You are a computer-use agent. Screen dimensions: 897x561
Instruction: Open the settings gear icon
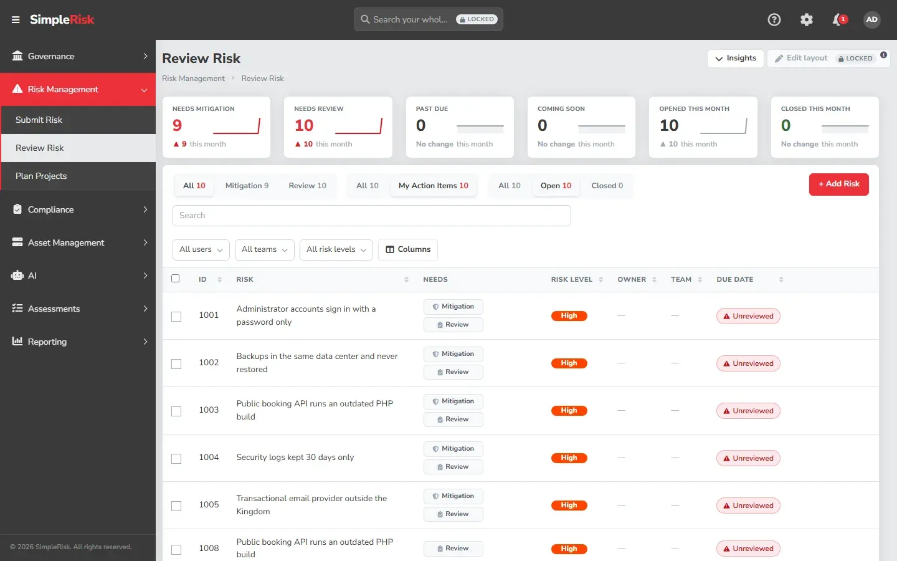(x=807, y=20)
